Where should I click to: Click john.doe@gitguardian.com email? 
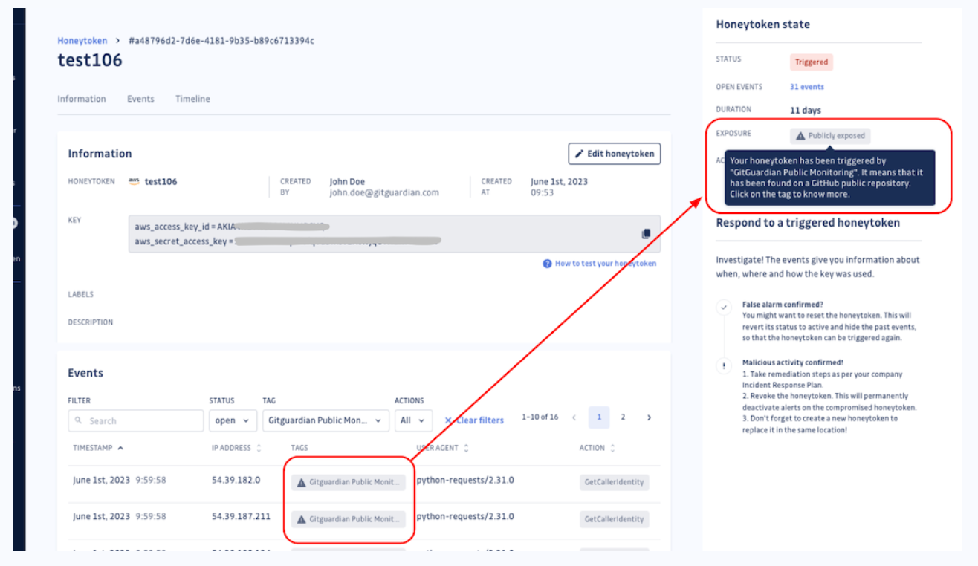coord(384,192)
